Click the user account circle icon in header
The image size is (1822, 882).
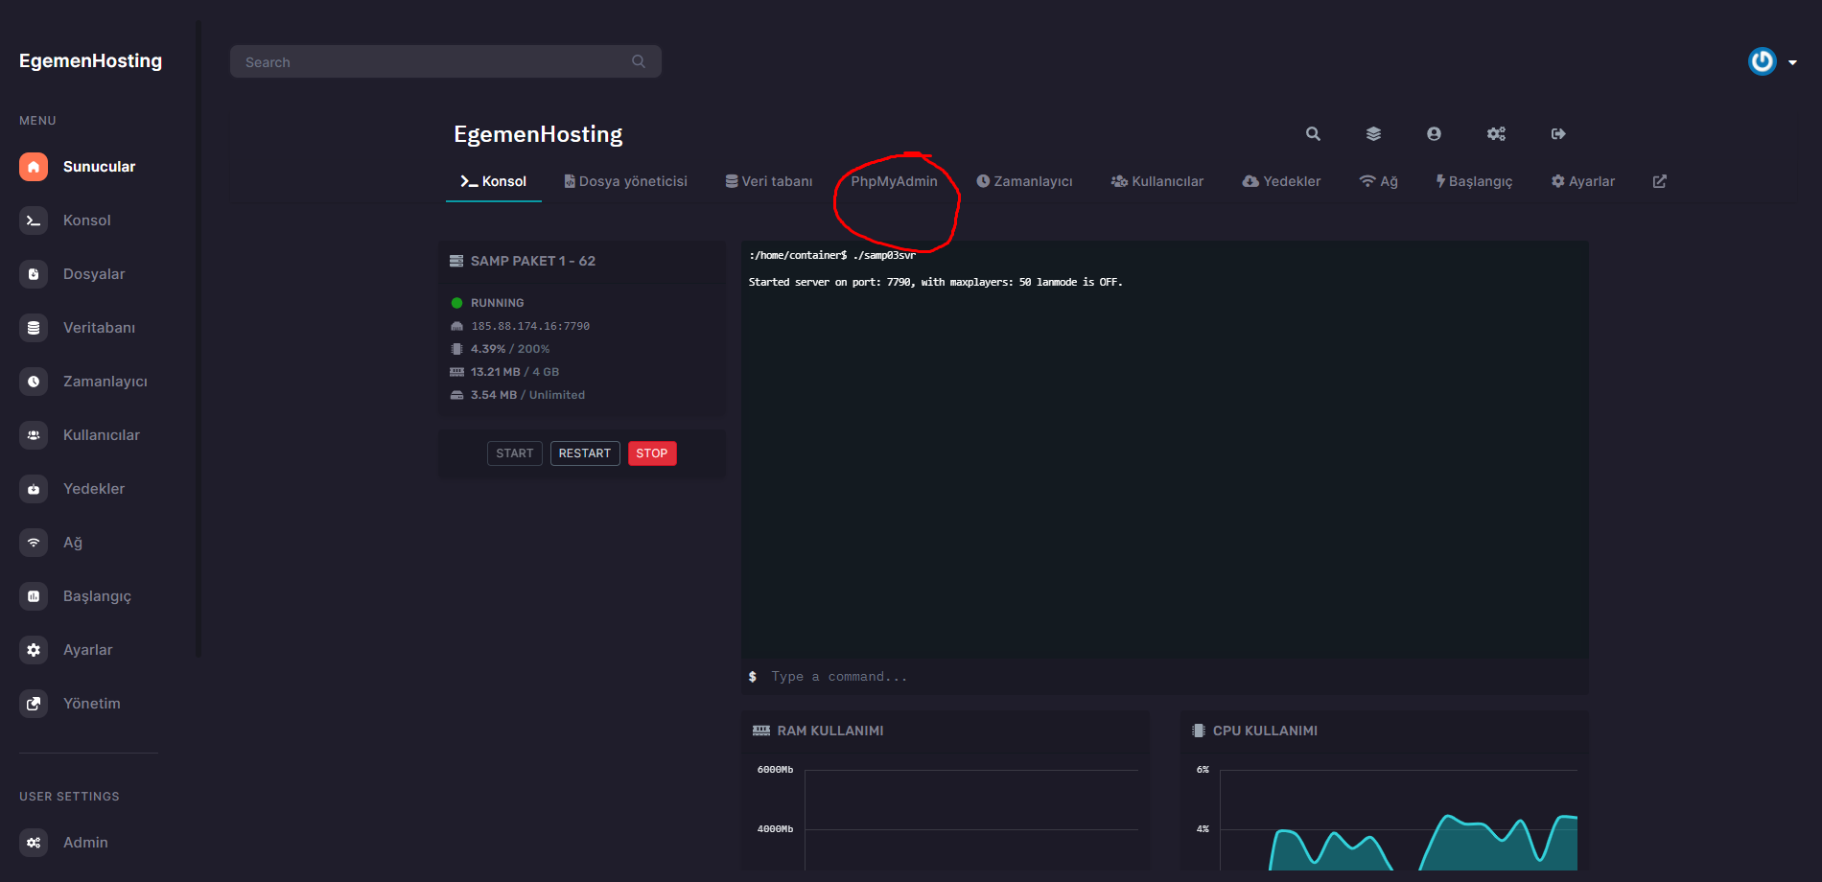pos(1434,134)
